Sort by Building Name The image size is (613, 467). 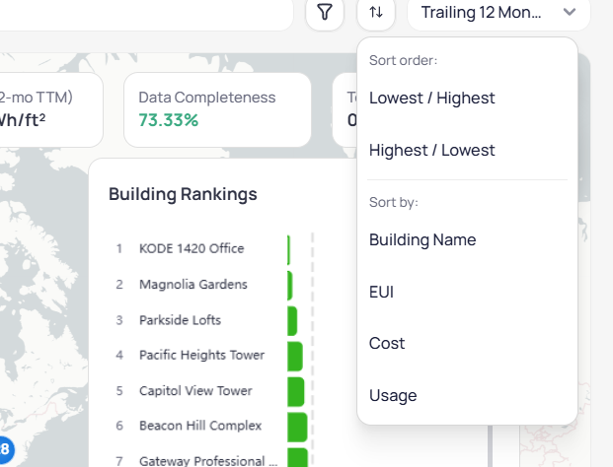467,240
